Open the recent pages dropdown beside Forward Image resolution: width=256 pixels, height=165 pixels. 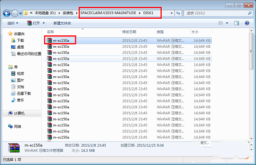coord(20,14)
